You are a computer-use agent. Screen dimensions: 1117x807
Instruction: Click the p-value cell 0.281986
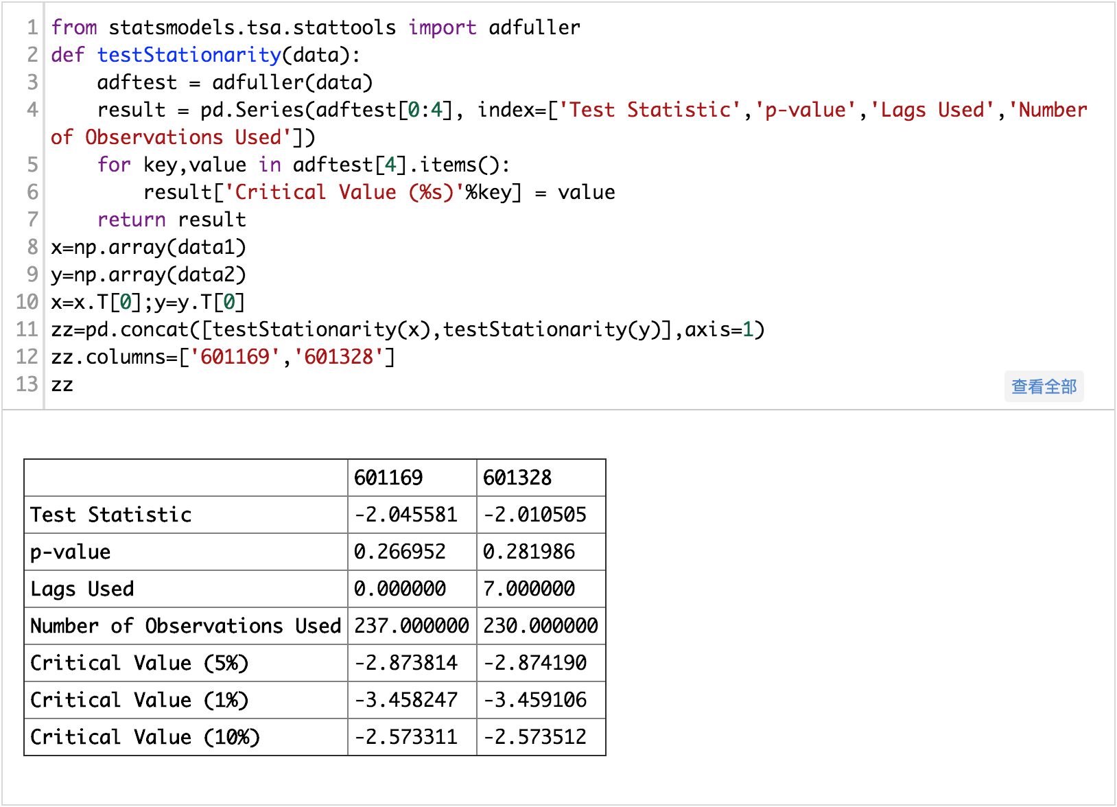click(x=529, y=552)
